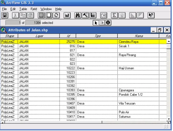173x131 pixels.
Task: Open the Table menu
Action: pyautogui.click(x=23, y=9)
